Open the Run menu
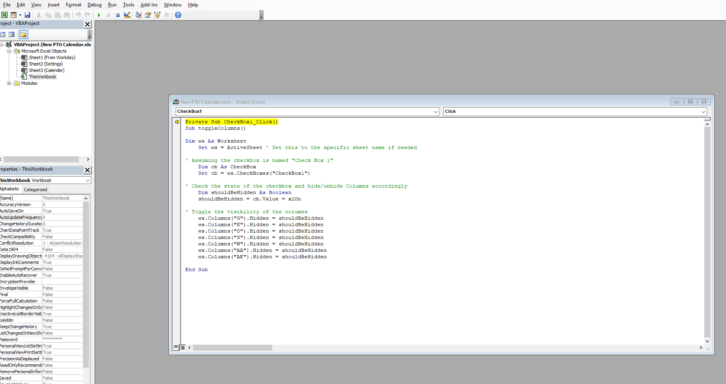Viewport: 726px width, 384px height. click(112, 5)
